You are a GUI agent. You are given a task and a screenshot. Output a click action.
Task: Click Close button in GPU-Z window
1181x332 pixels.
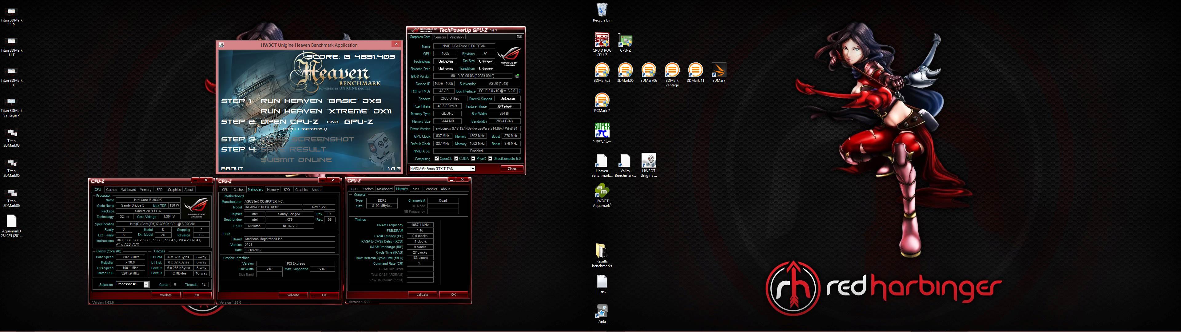pos(512,169)
